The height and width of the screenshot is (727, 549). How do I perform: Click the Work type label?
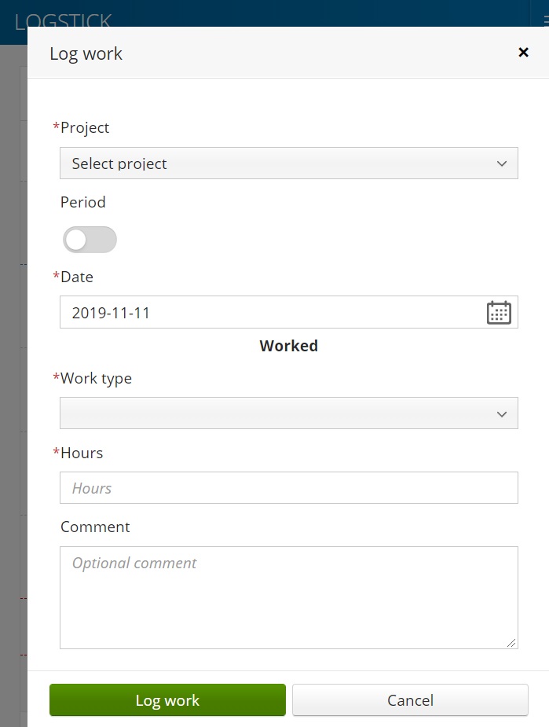tap(97, 379)
